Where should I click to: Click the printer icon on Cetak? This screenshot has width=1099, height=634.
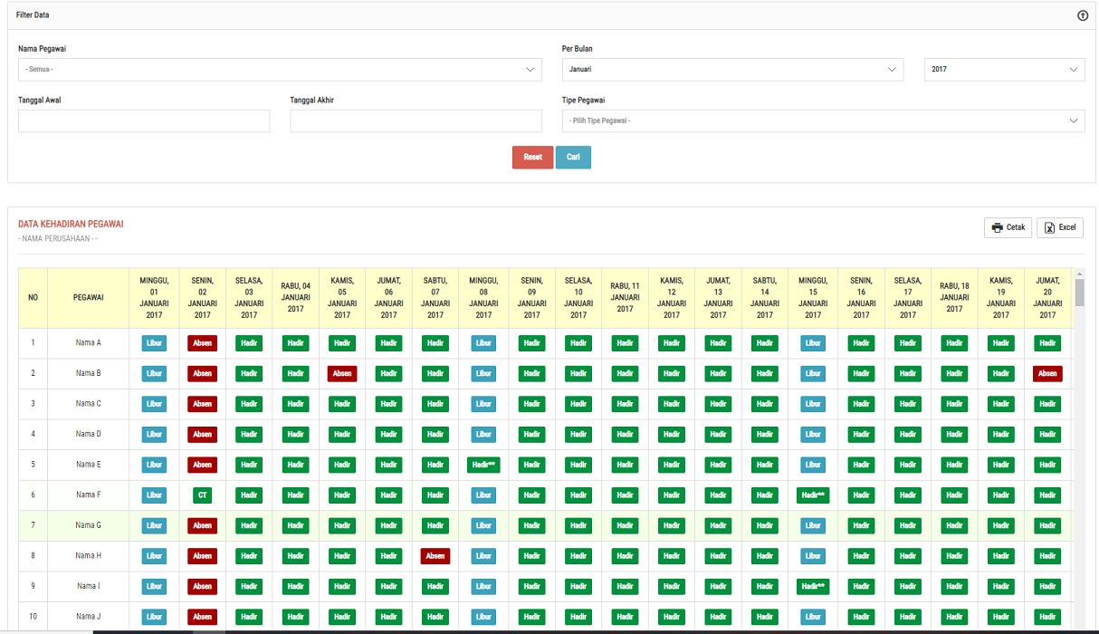pyautogui.click(x=997, y=227)
